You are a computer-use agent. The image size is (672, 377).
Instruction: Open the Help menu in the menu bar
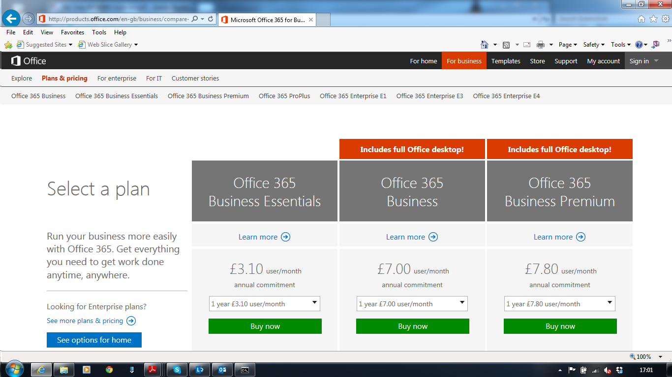[120, 32]
